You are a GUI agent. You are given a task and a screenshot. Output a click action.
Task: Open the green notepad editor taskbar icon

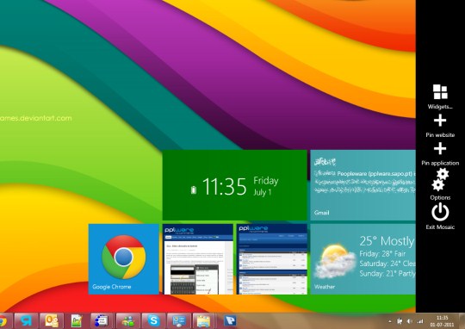[x=77, y=321]
